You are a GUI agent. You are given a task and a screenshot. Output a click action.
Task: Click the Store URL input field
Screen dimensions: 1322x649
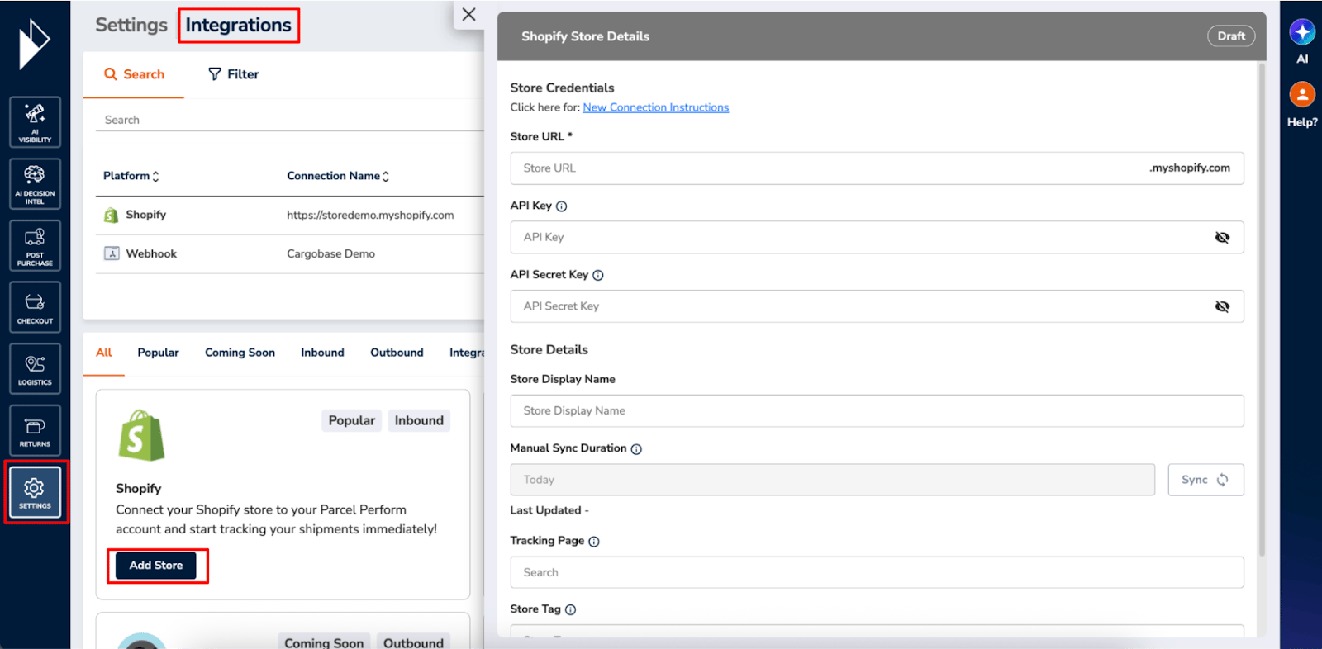pyautogui.click(x=877, y=168)
